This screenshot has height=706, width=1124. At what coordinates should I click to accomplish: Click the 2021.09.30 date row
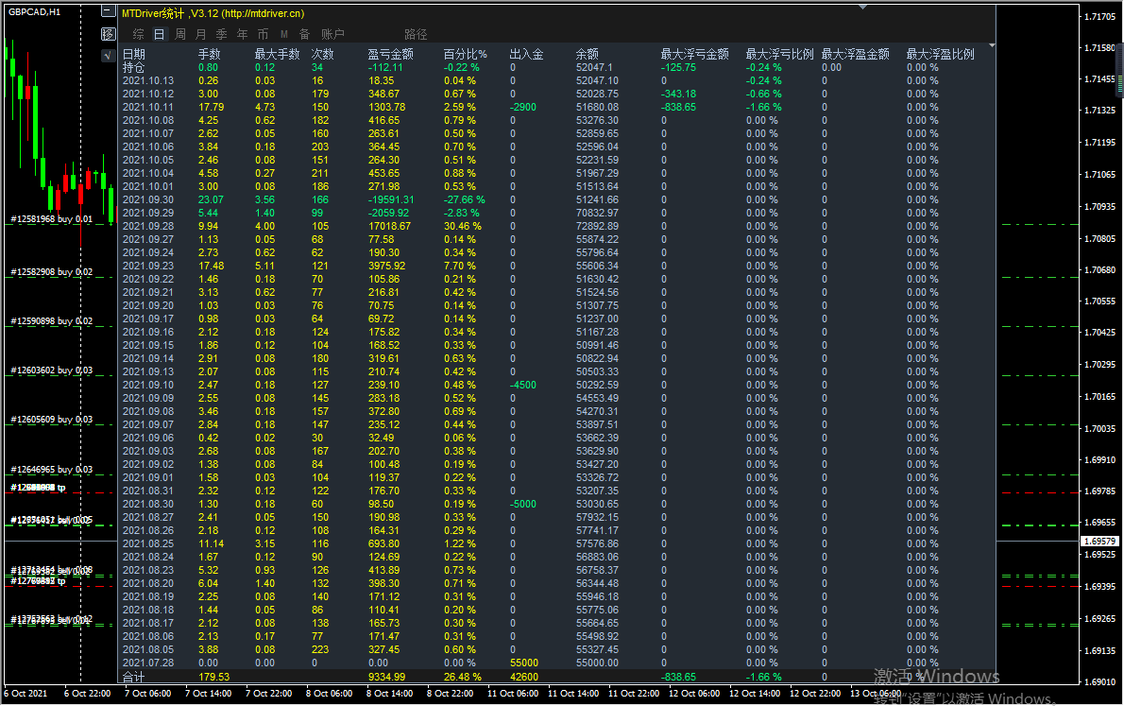point(148,199)
